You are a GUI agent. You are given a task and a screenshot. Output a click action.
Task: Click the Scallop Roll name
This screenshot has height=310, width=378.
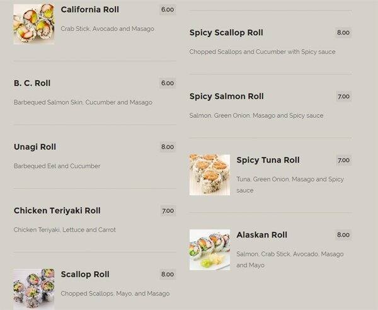click(85, 274)
